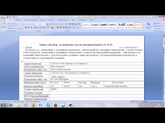Click zoom slider in status bar
Screen dimensions: 165x123
[x=156, y=101]
